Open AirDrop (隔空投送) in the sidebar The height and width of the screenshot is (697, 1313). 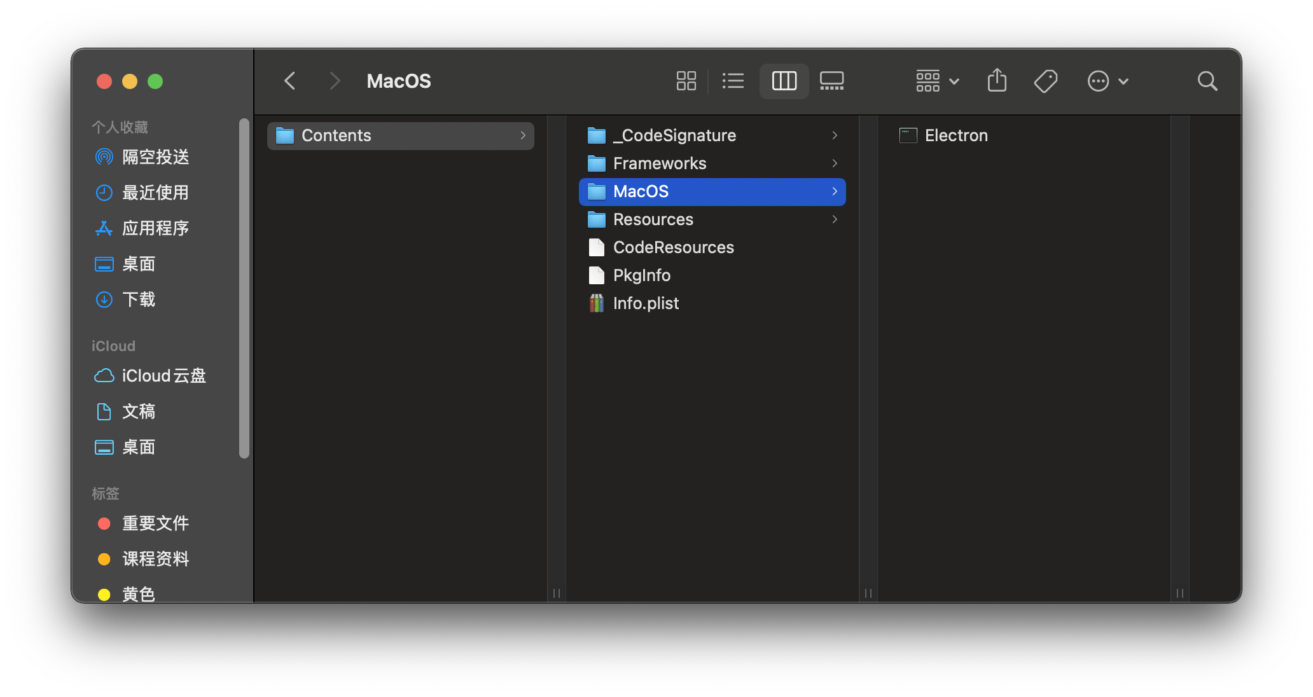pyautogui.click(x=155, y=157)
